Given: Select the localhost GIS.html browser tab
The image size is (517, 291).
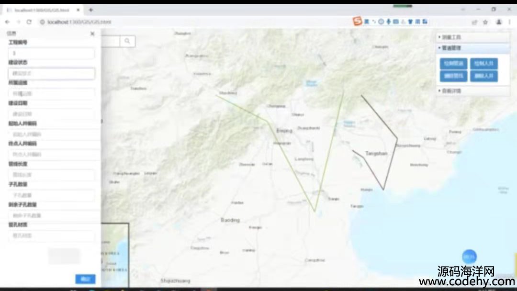Looking at the screenshot, I should (42, 10).
